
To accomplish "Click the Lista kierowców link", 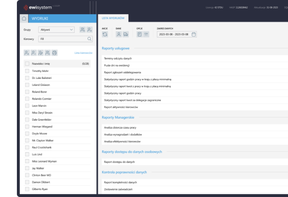I will click(83, 53).
